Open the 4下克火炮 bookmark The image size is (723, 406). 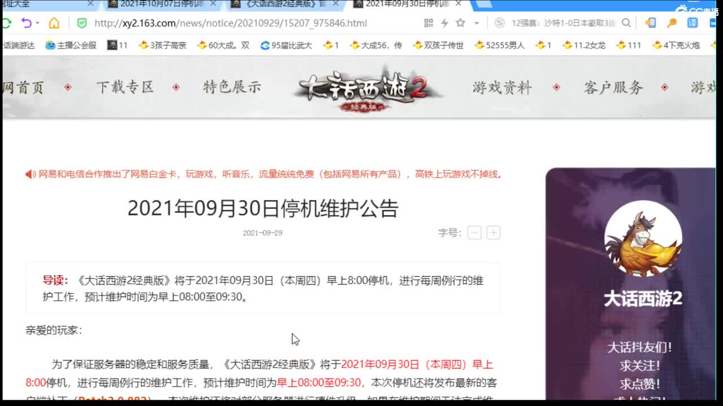click(x=676, y=45)
